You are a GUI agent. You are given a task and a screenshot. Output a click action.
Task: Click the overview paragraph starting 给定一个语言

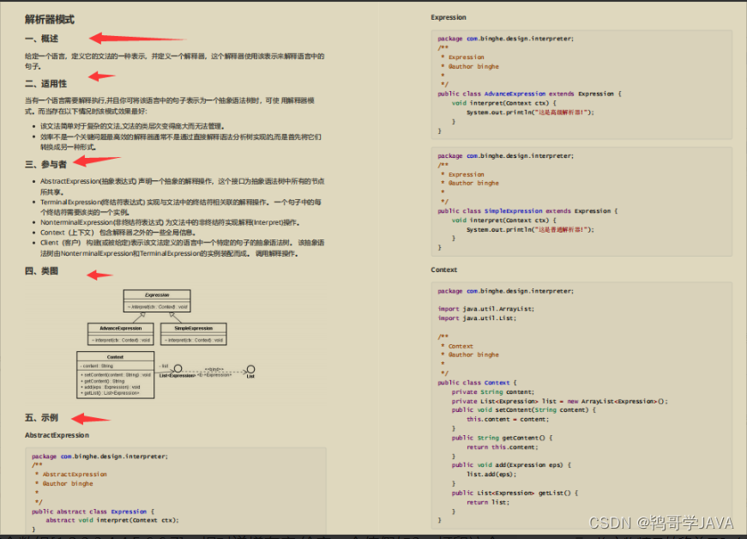[x=175, y=62]
